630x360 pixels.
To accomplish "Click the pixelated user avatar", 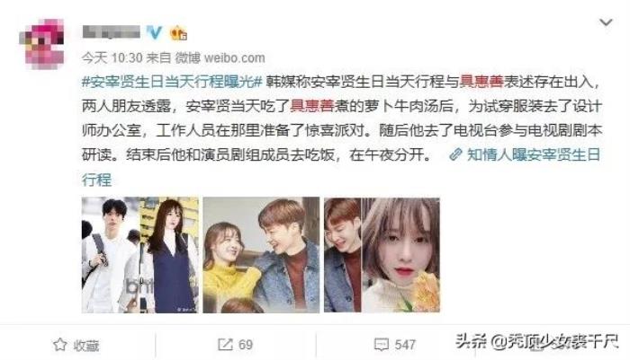I will (x=41, y=43).
